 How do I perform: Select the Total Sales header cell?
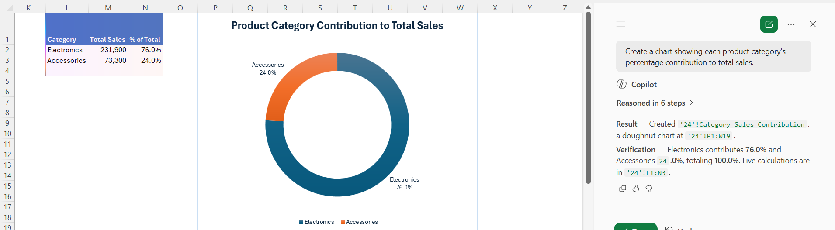(x=108, y=39)
